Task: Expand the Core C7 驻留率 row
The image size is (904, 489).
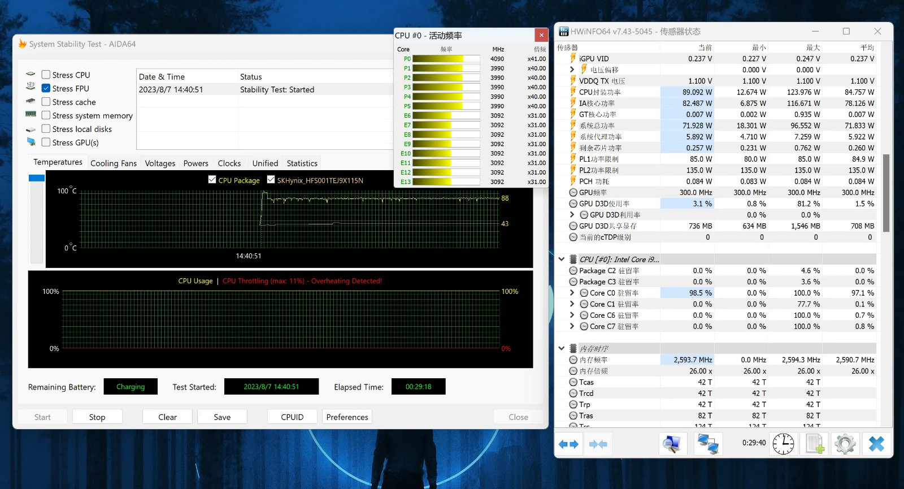Action: click(572, 326)
